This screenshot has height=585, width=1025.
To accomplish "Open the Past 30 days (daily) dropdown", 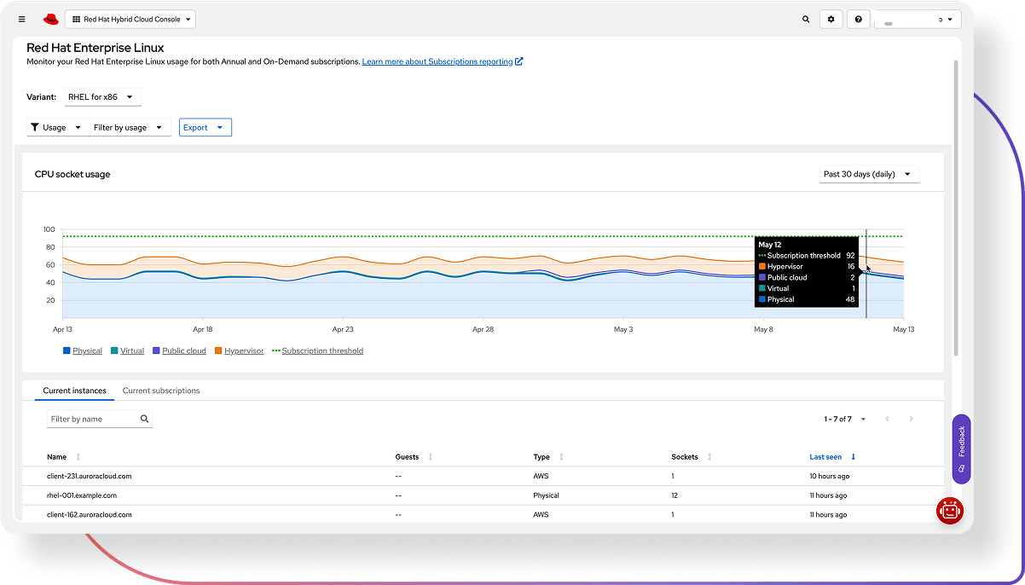I will coord(867,174).
